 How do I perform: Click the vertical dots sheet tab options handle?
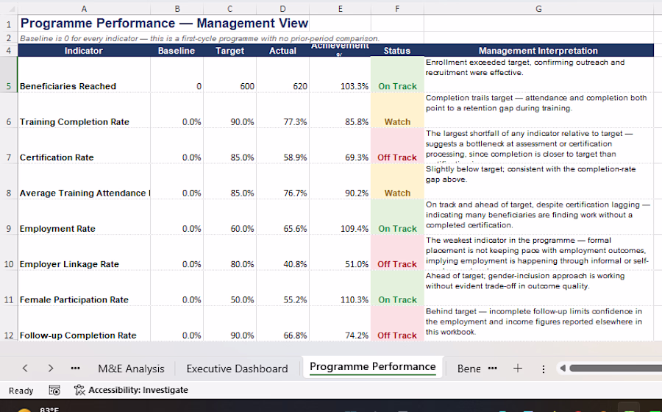(544, 369)
